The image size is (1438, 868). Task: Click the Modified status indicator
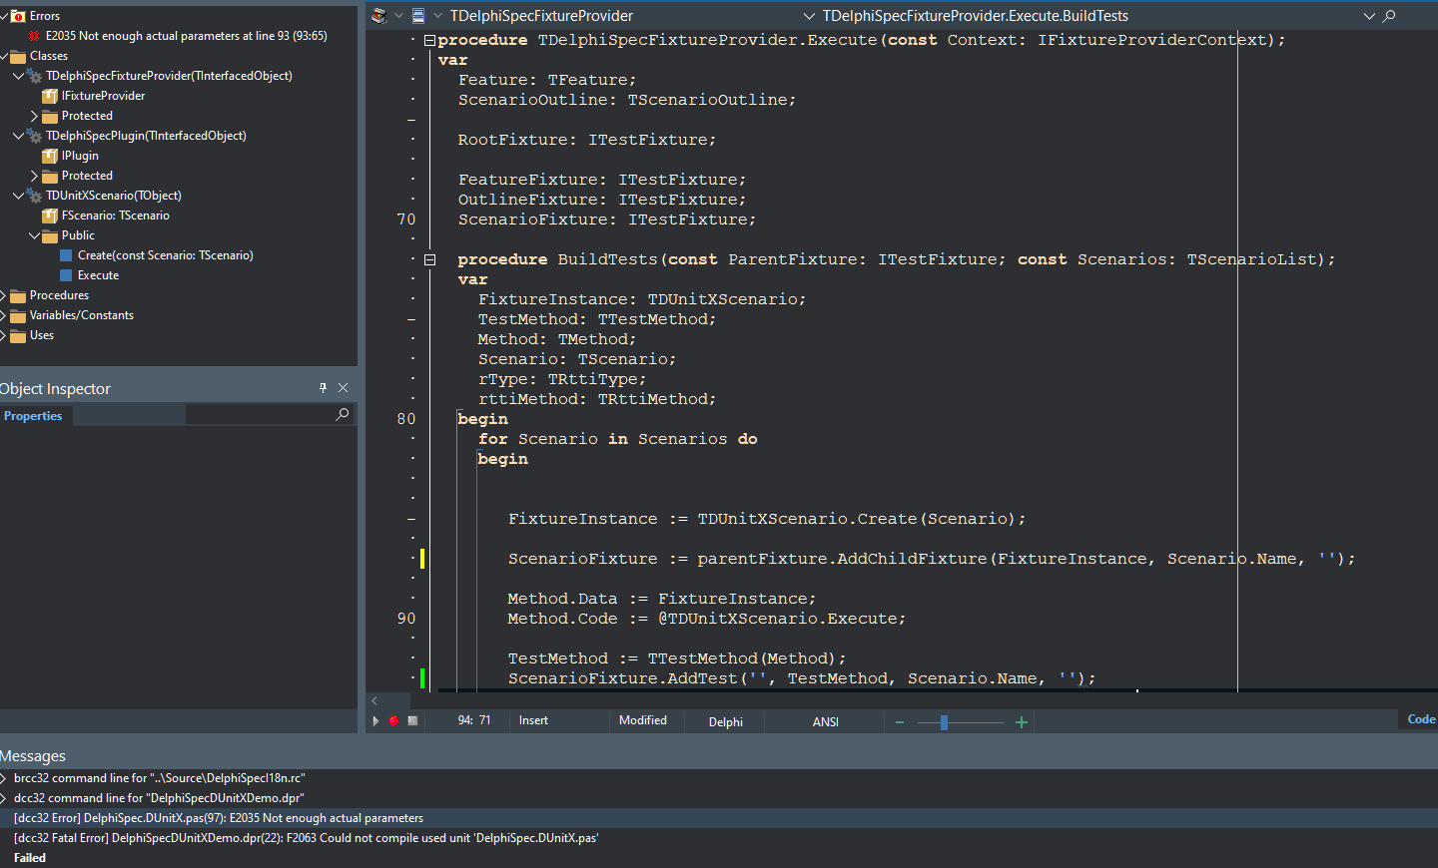643,720
